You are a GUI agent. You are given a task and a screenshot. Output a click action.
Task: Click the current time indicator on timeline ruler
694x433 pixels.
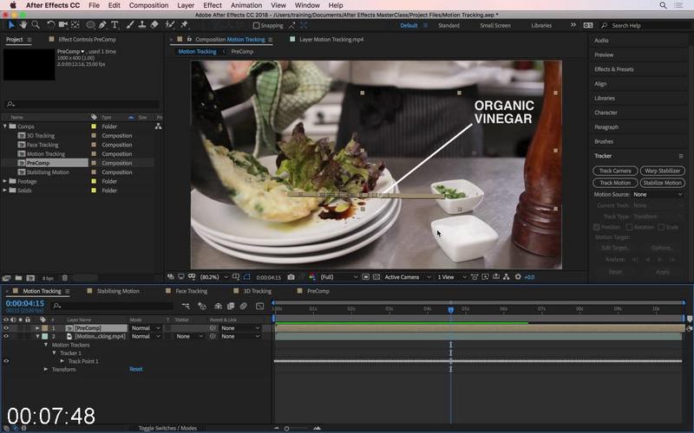pos(450,310)
